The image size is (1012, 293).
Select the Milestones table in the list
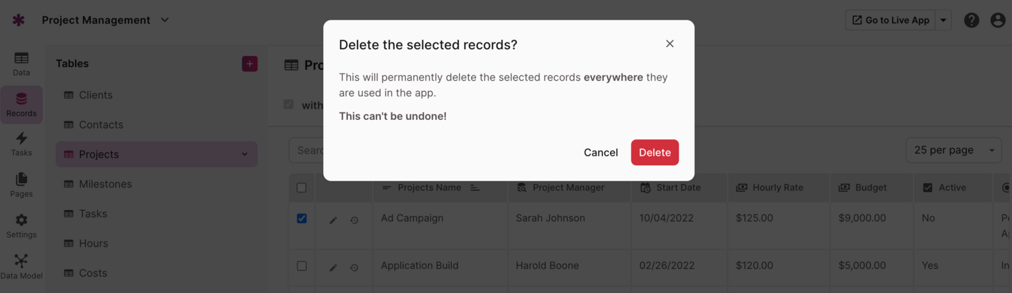tap(105, 184)
